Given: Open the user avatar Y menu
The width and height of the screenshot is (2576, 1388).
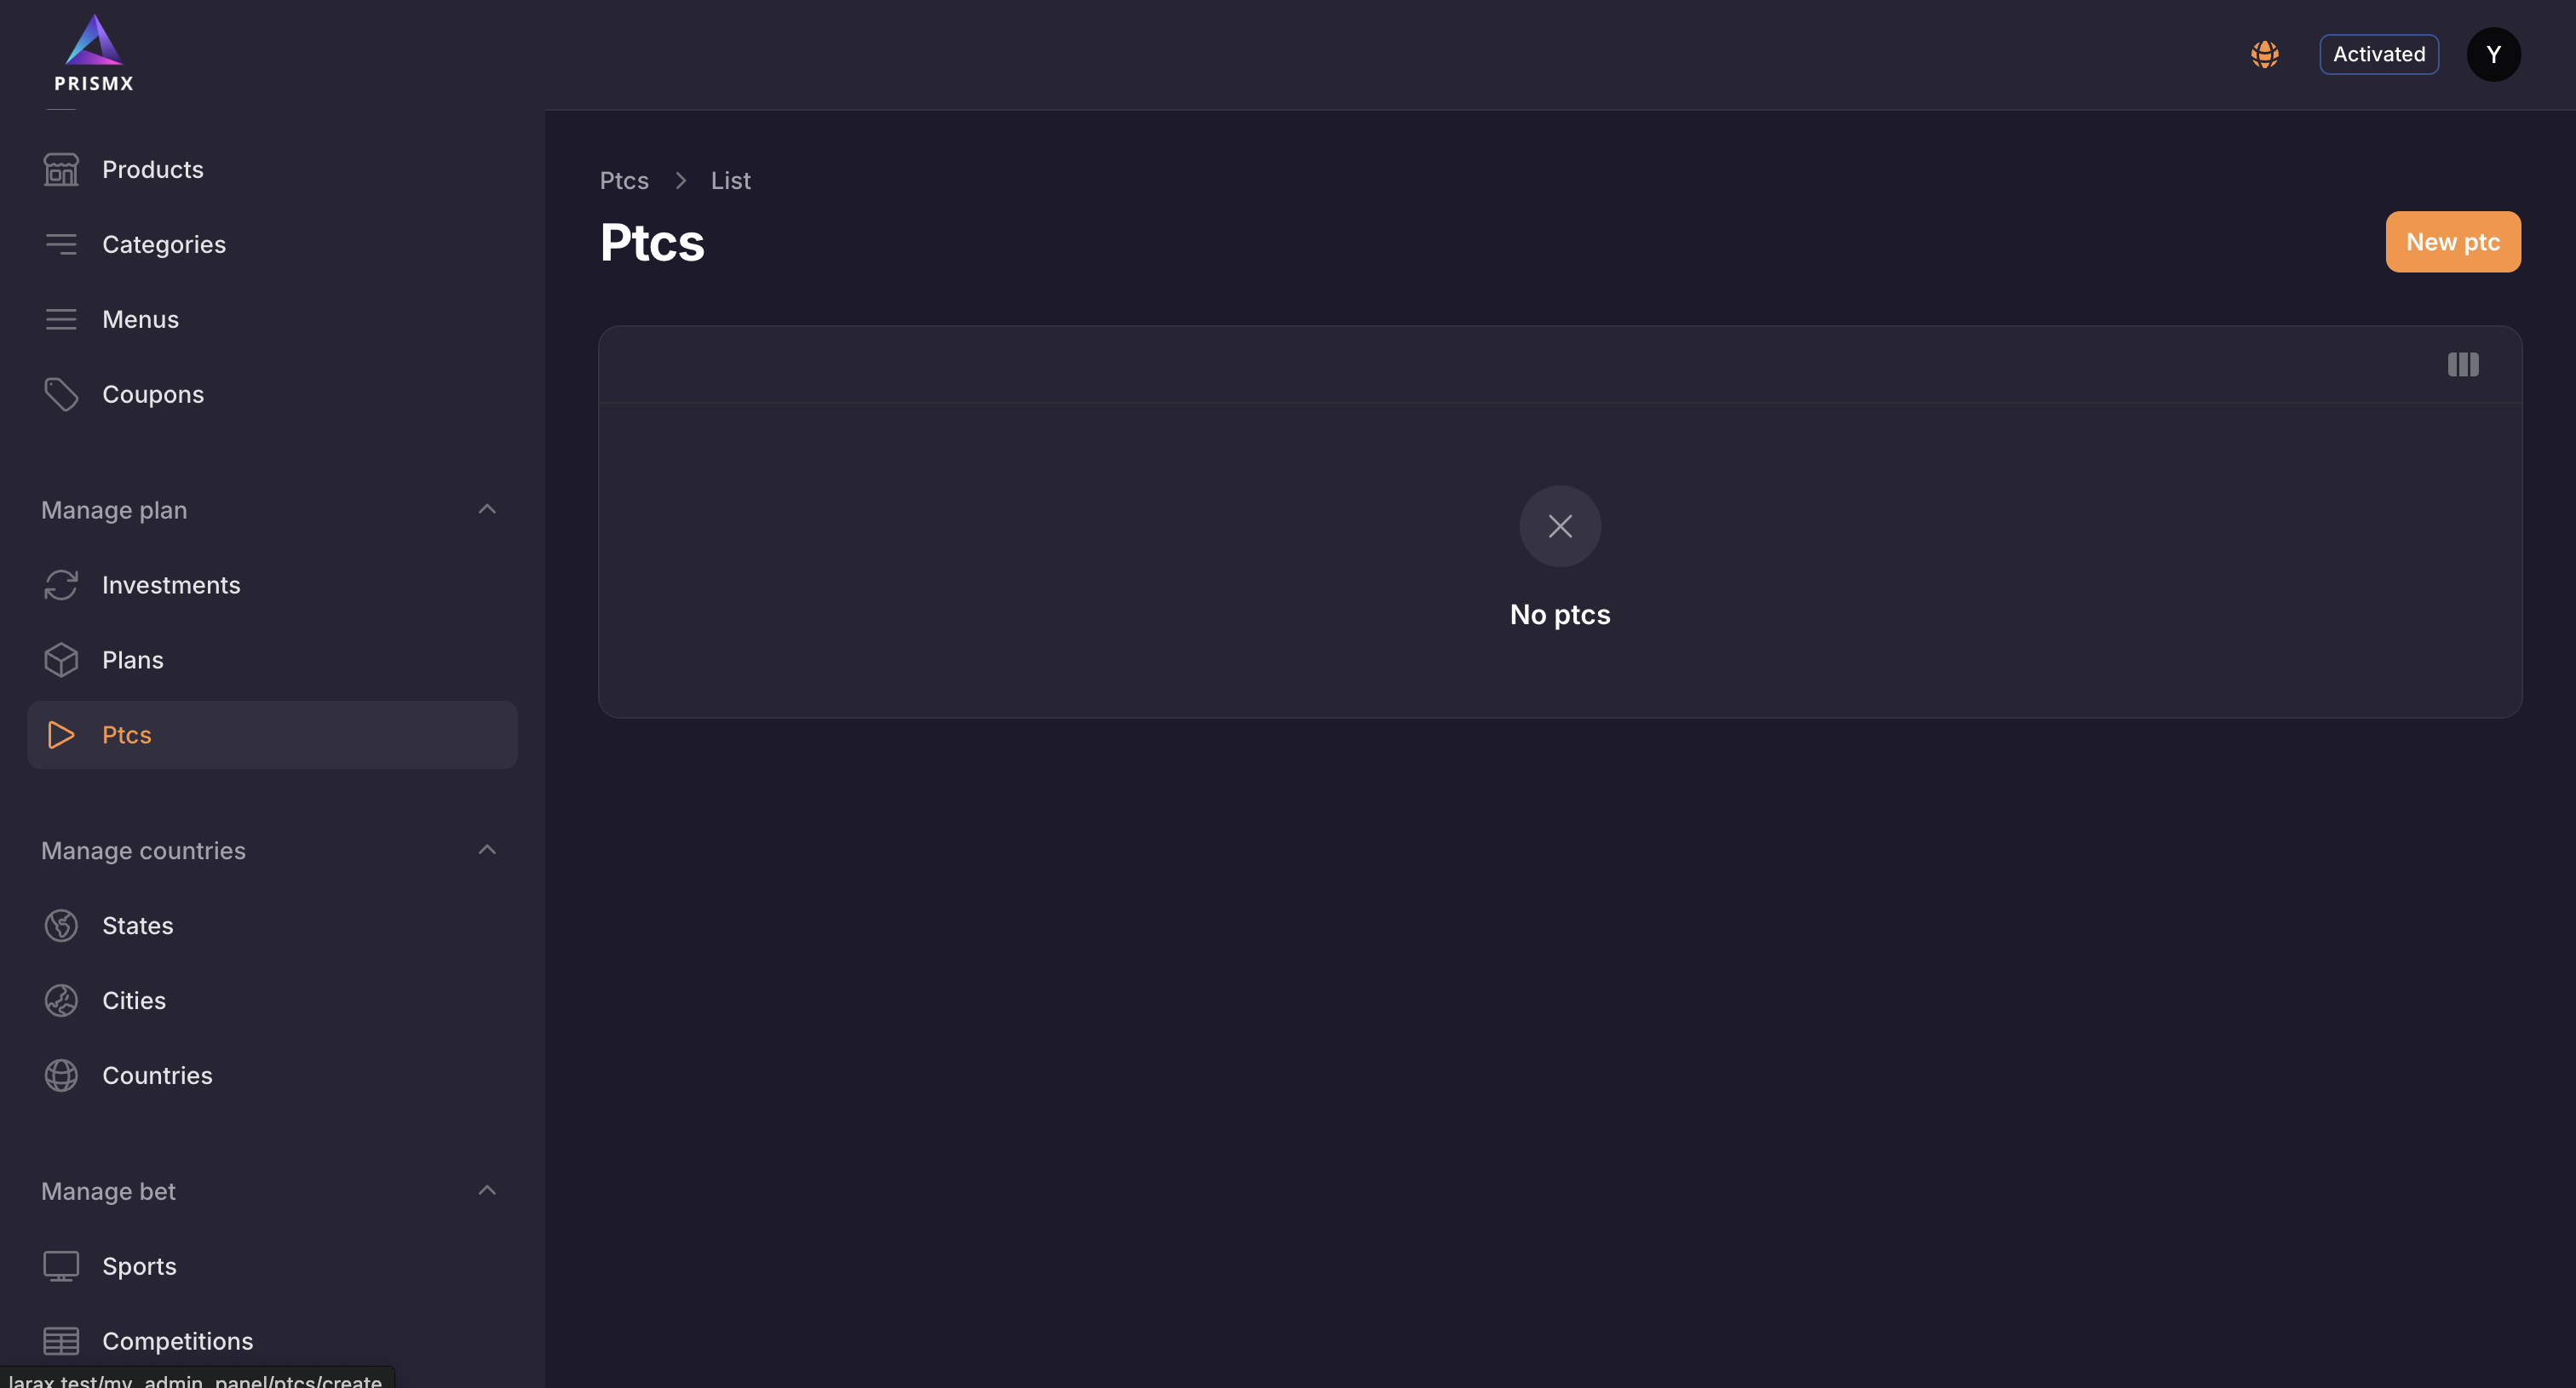Looking at the screenshot, I should coord(2493,54).
